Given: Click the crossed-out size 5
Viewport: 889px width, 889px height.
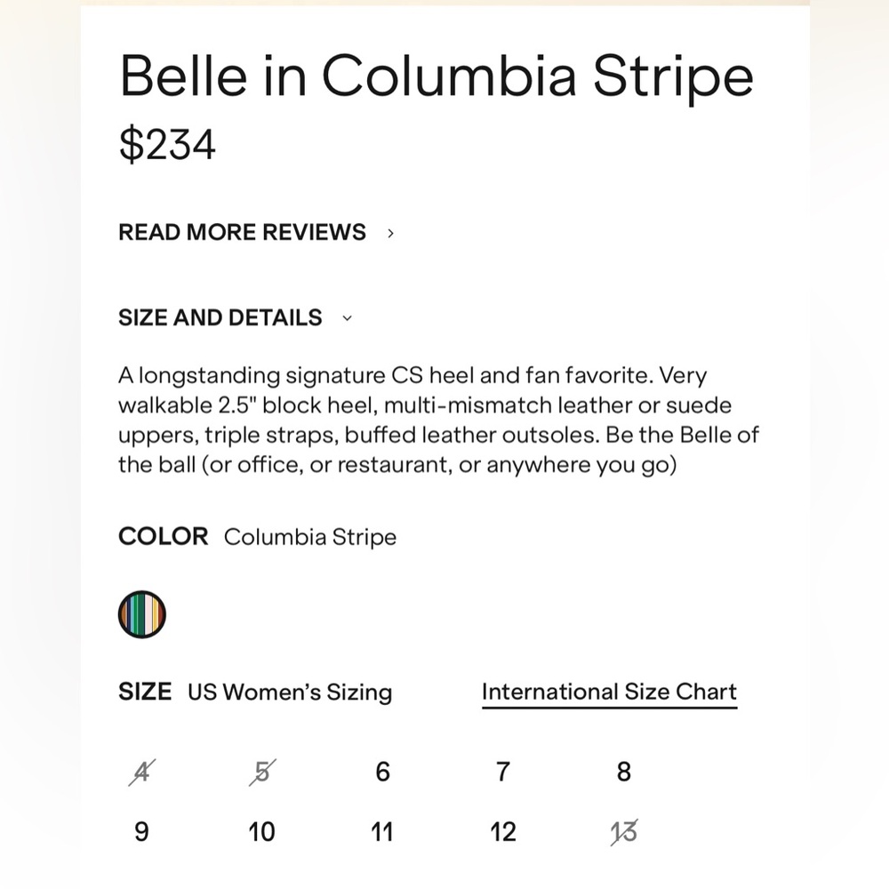Looking at the screenshot, I should point(262,772).
